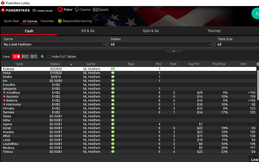Image resolution: width=259 pixels, height=162 pixels.
Task: Open the Casino section
Action: pos(83,10)
